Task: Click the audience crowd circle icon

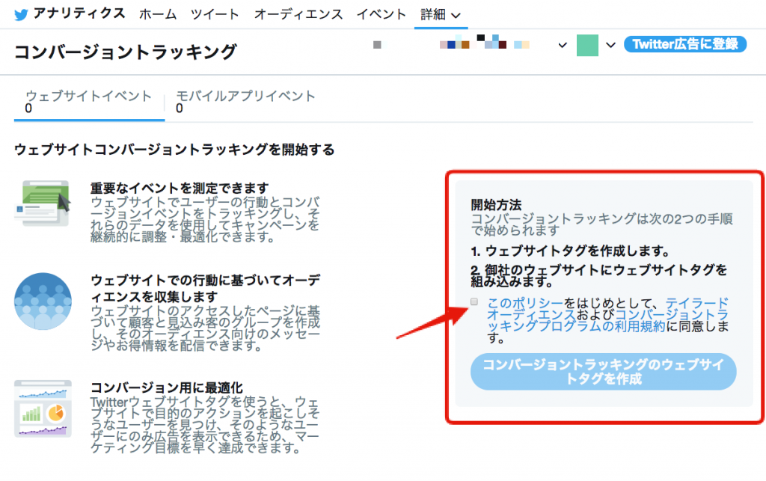Action: coord(43,301)
